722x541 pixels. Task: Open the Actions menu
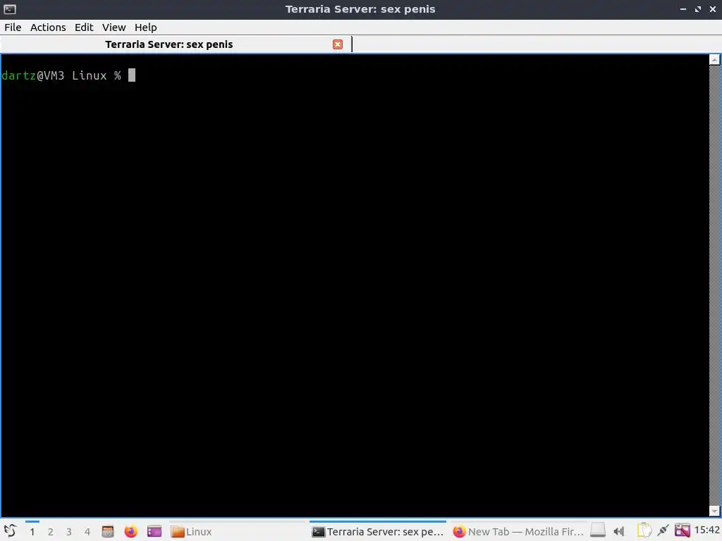[48, 27]
